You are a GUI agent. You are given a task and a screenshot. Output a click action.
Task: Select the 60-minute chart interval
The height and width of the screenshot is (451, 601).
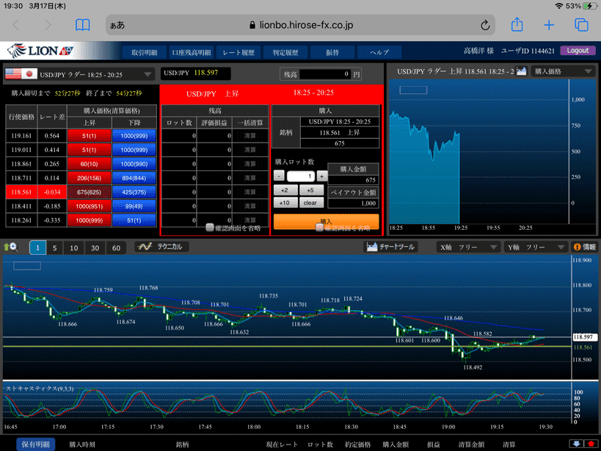tap(116, 248)
